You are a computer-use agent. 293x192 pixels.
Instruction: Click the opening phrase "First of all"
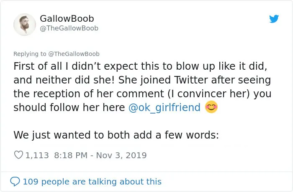[38, 66]
